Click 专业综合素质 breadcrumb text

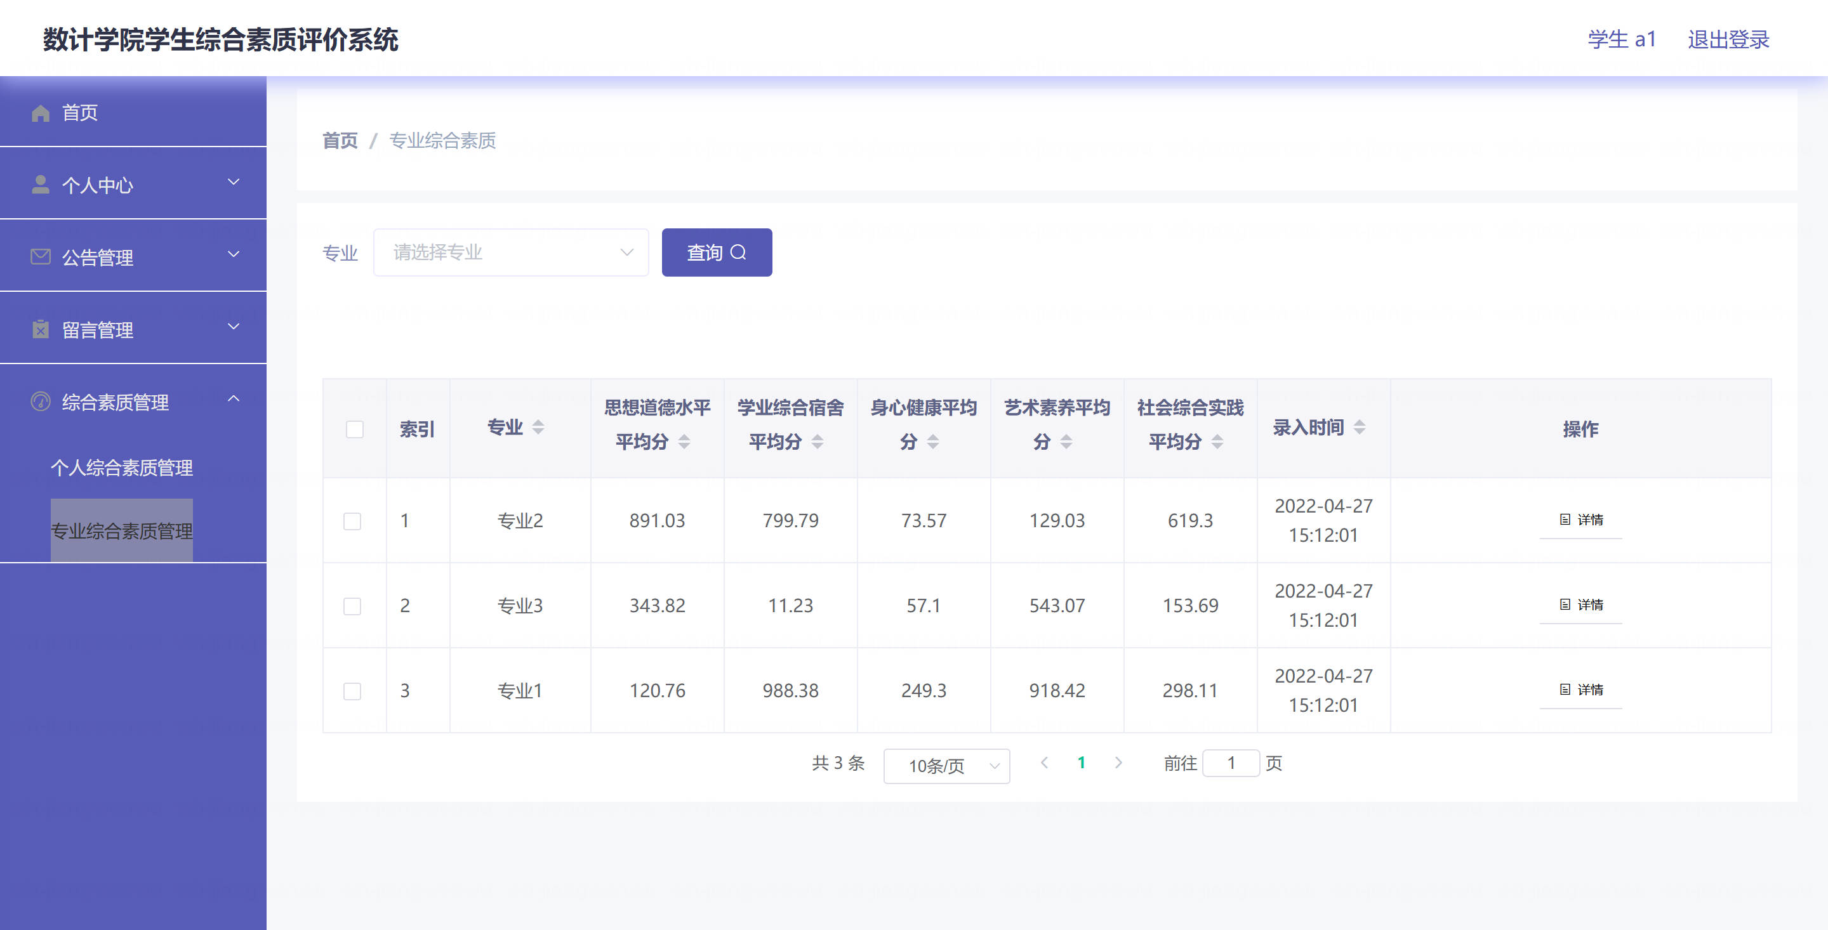pyautogui.click(x=443, y=140)
